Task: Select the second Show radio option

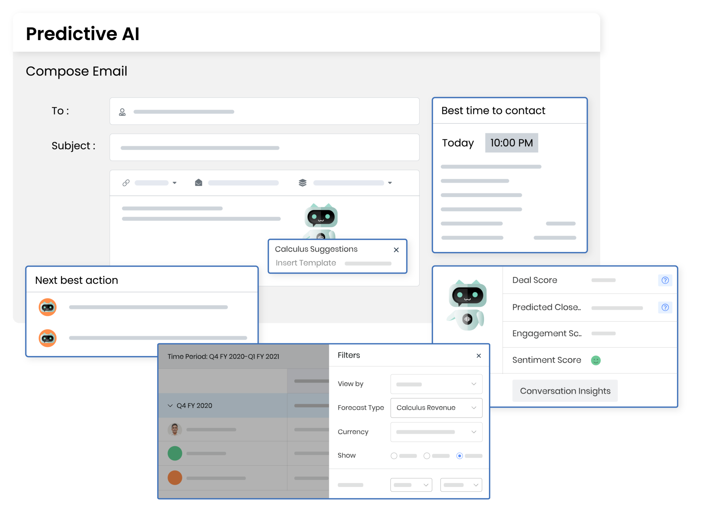Action: [427, 456]
